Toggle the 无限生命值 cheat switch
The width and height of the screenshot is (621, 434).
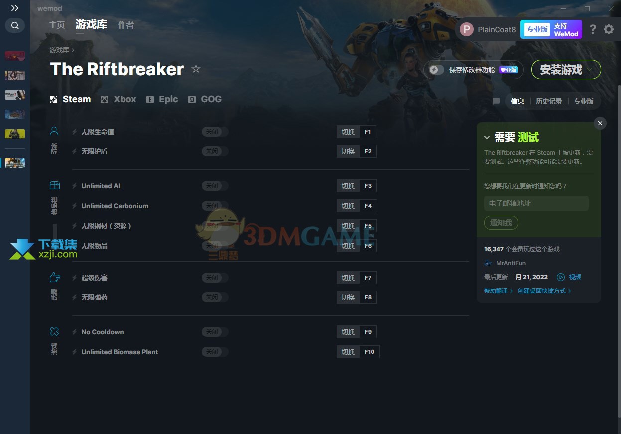point(215,132)
